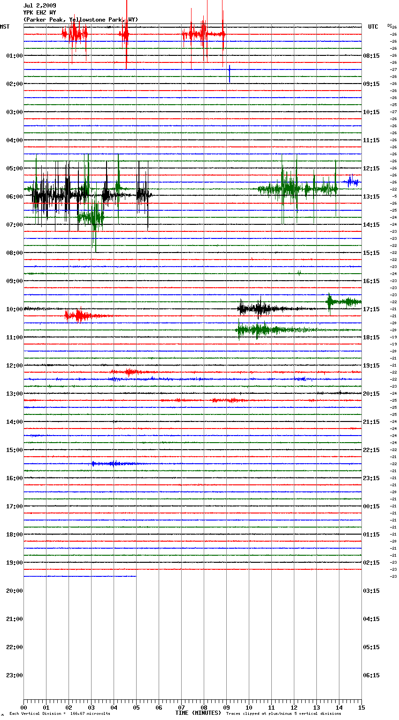Click the 19:00 MST time label
The height and width of the screenshot is (720, 399).
(x=15, y=563)
